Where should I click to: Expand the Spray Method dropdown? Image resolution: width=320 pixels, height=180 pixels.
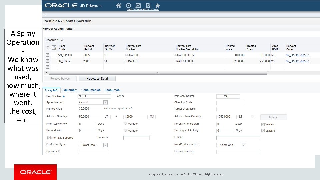105,103
